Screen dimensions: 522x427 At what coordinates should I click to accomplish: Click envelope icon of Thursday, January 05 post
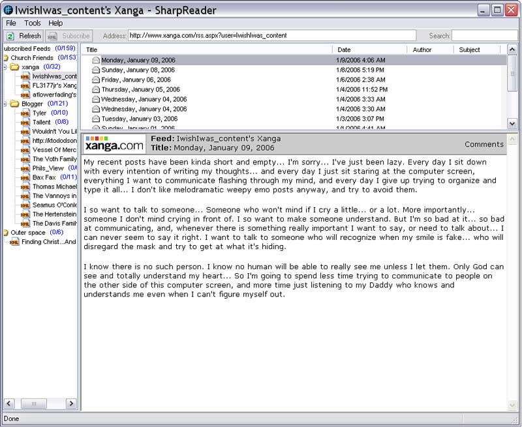click(96, 89)
